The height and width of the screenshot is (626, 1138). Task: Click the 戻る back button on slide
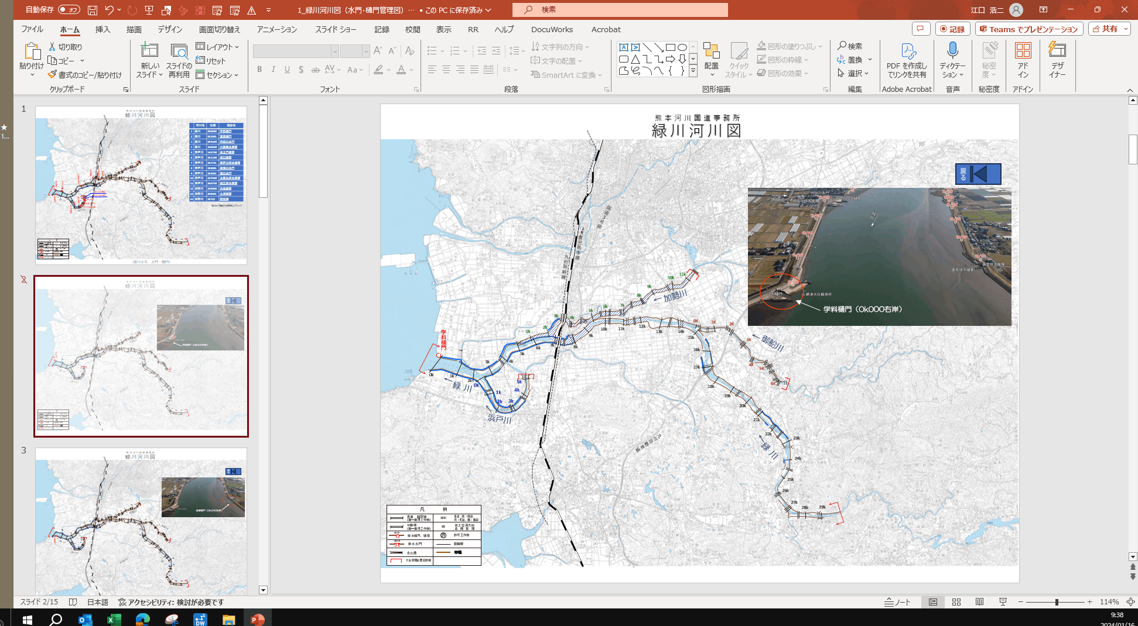(978, 174)
